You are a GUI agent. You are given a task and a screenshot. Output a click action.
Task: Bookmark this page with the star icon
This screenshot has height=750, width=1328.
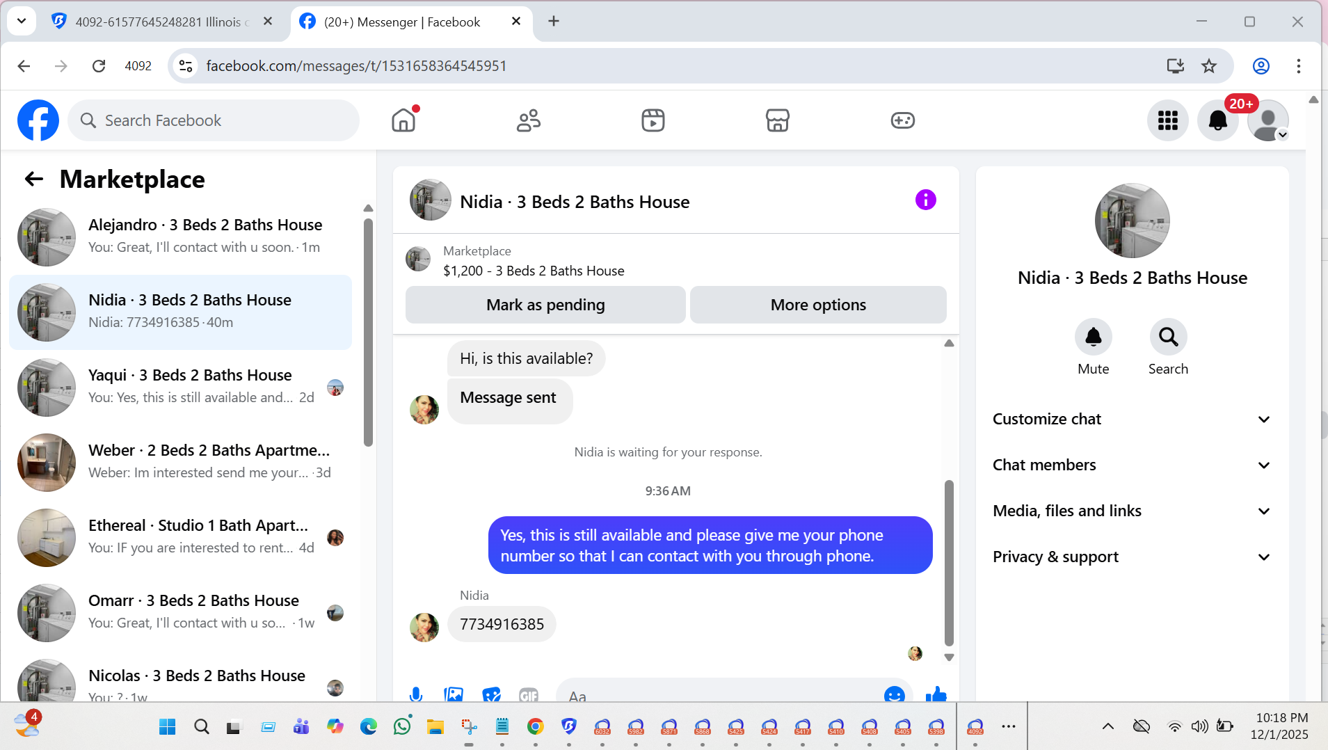tap(1209, 66)
